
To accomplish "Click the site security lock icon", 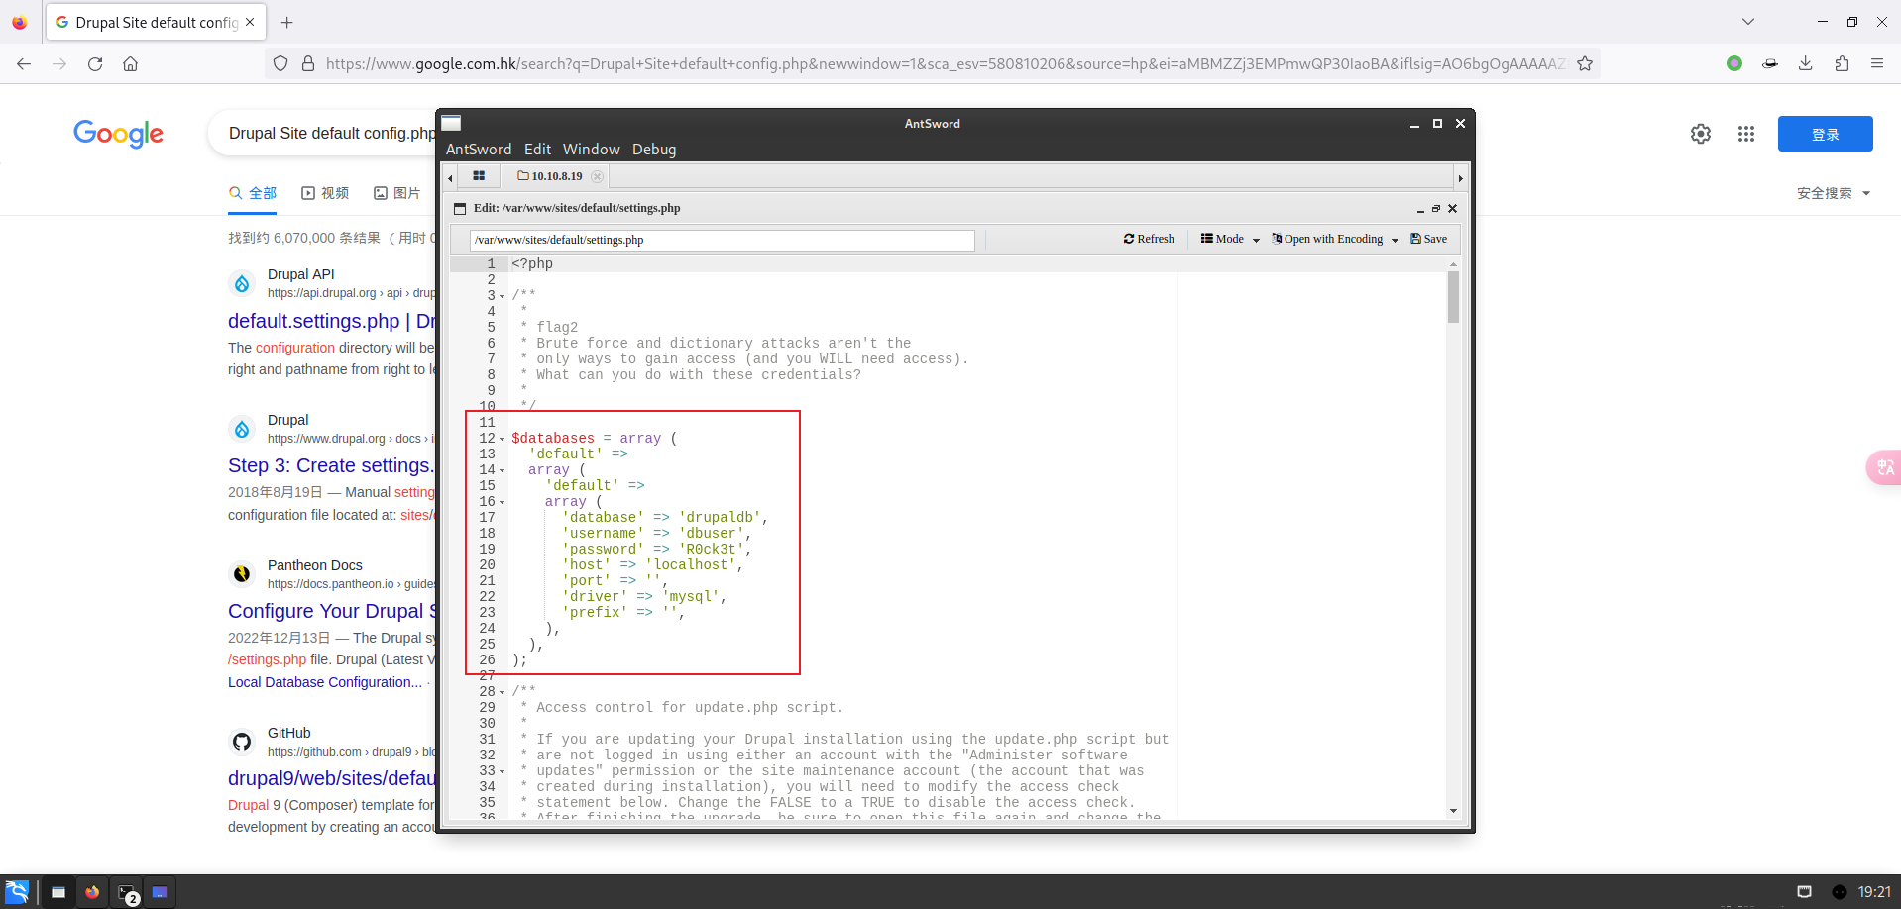I will click(308, 63).
